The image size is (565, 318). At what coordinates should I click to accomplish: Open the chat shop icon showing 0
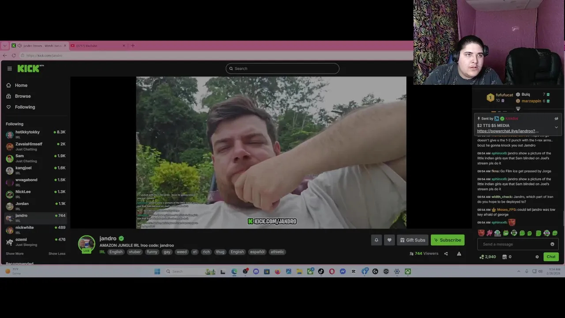click(507, 257)
